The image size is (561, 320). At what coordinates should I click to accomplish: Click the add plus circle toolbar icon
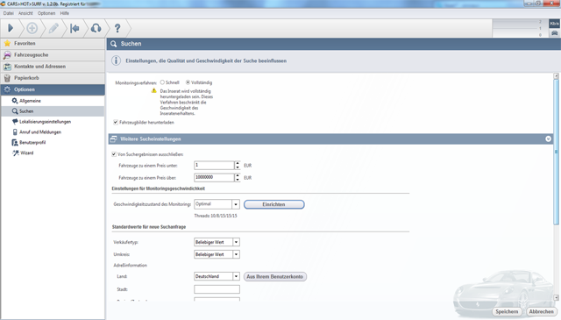coord(32,28)
